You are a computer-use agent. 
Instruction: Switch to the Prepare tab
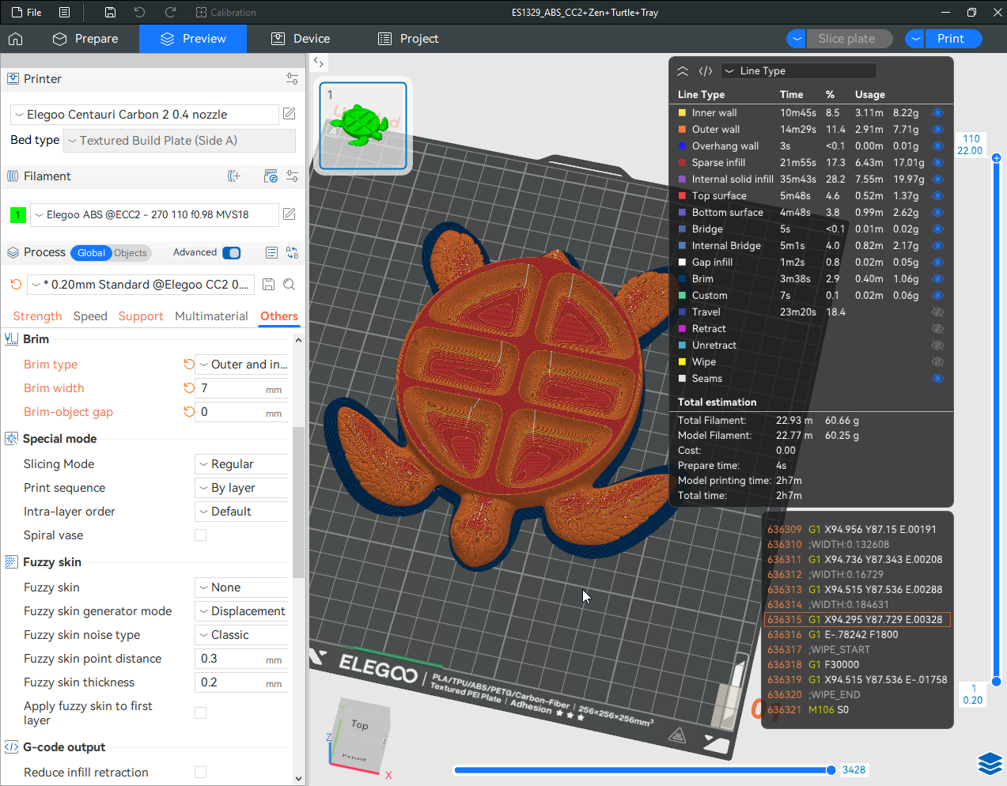pyautogui.click(x=85, y=39)
